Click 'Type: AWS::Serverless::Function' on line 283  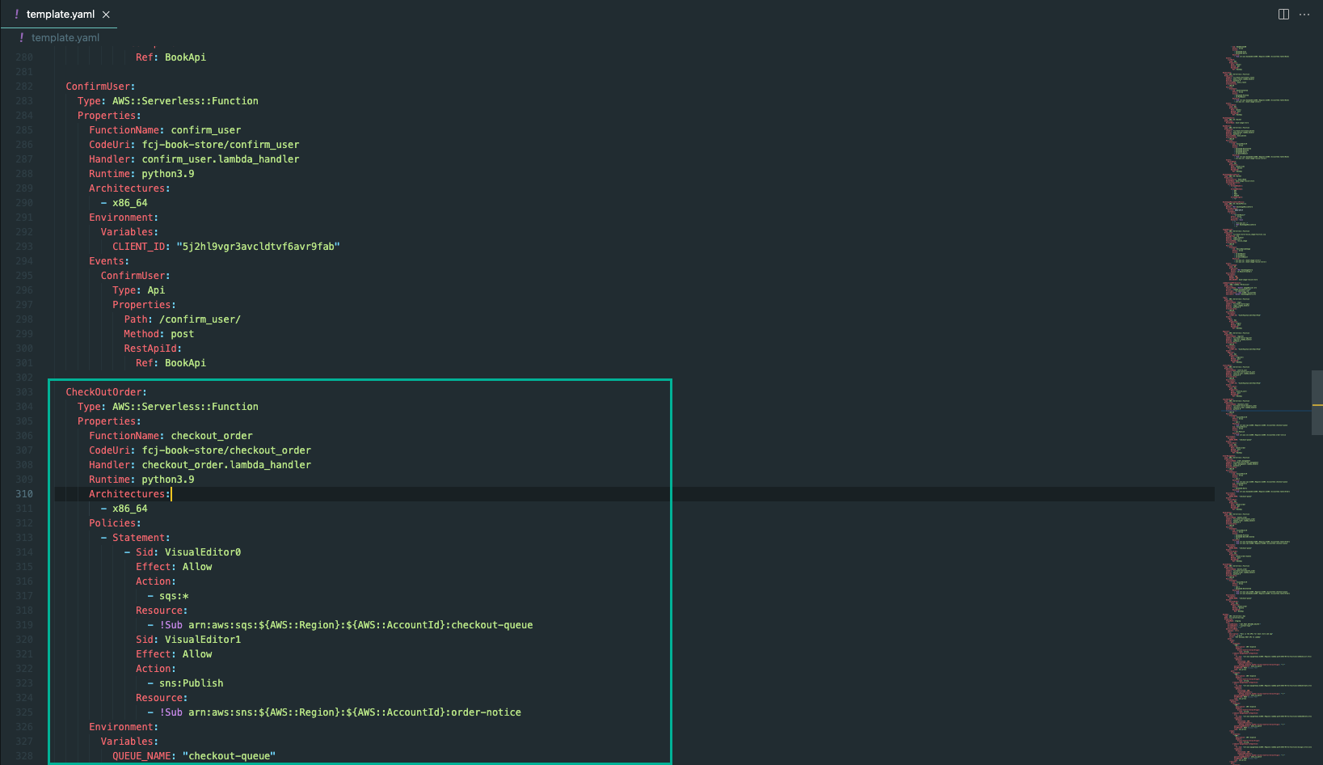click(168, 101)
